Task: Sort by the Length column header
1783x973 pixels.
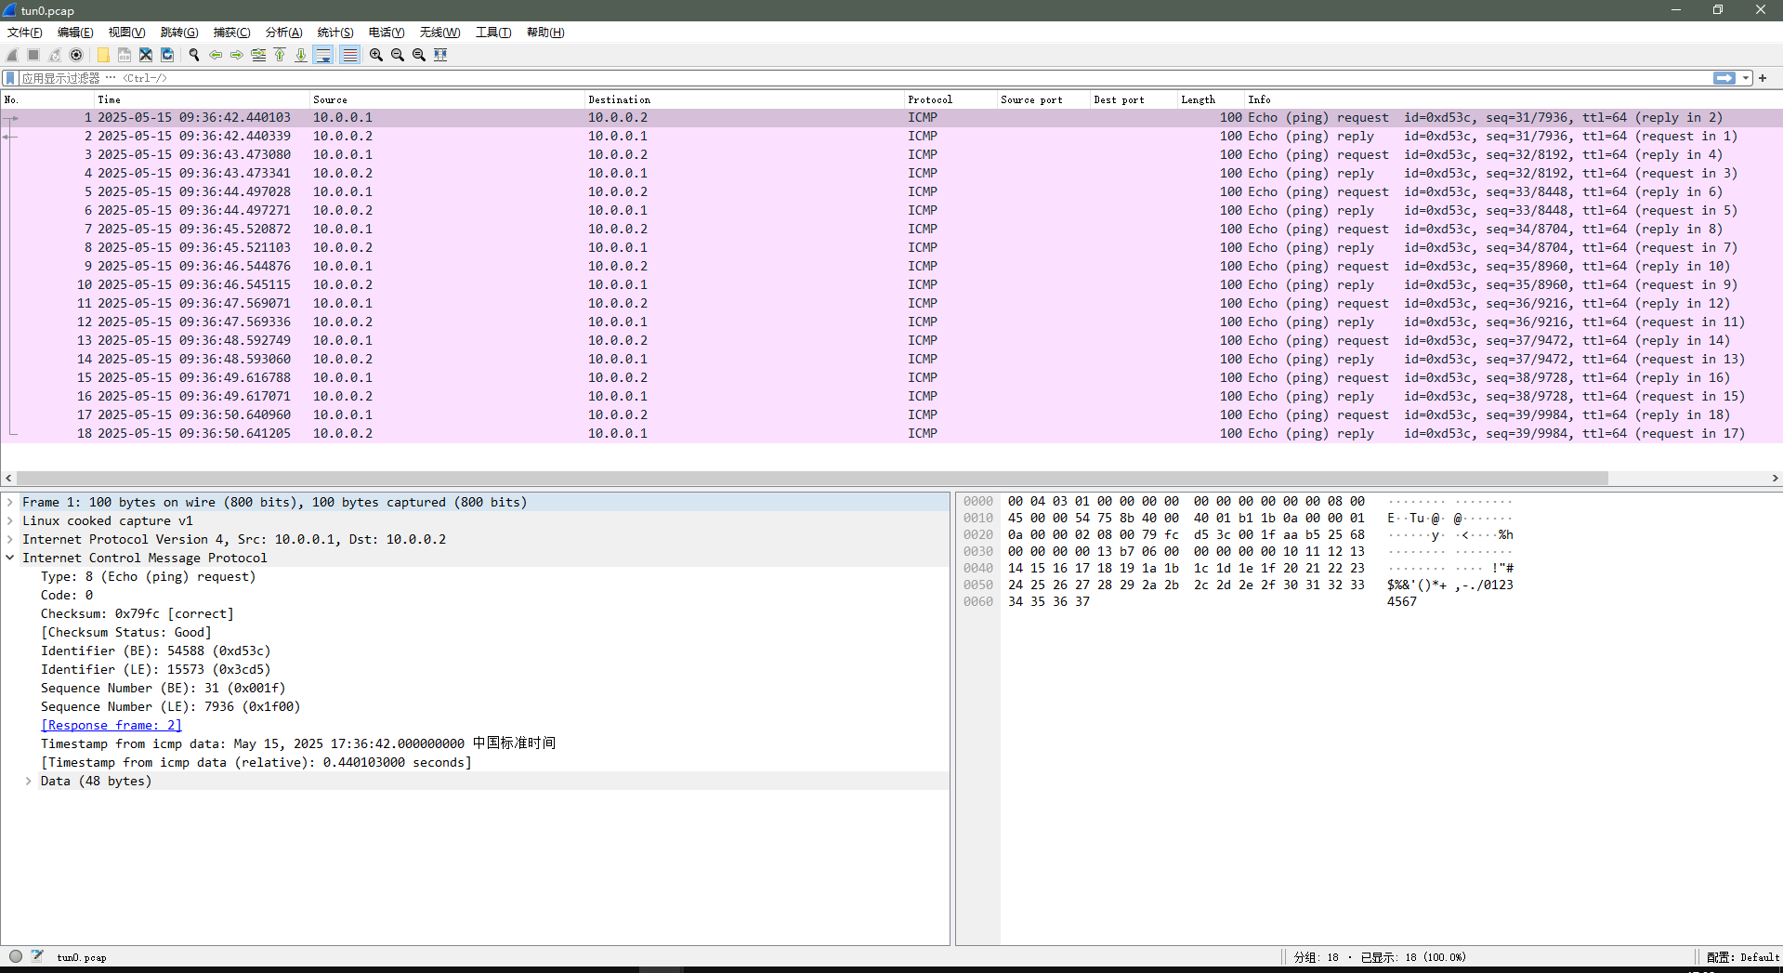Action: 1211,99
